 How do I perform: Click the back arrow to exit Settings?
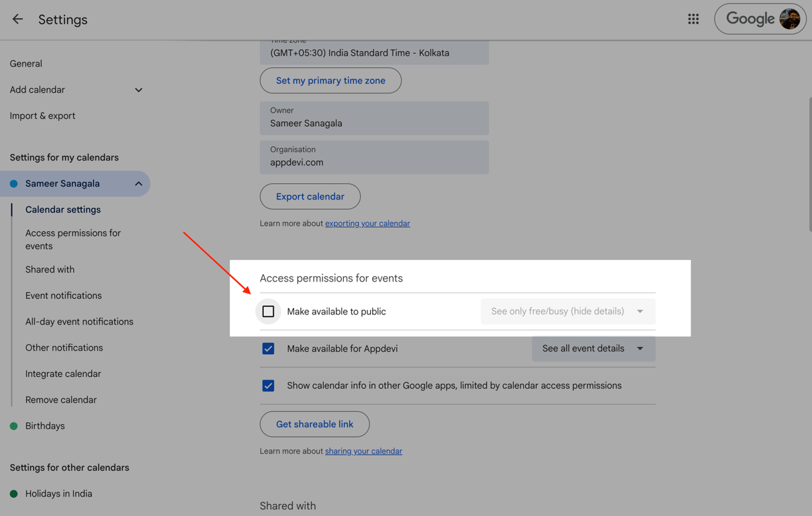tap(17, 19)
